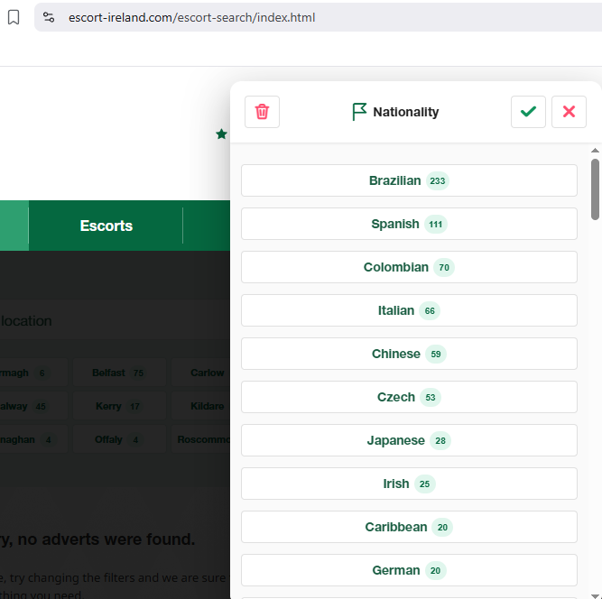602x599 pixels.
Task: Select German nationality option
Action: click(409, 571)
